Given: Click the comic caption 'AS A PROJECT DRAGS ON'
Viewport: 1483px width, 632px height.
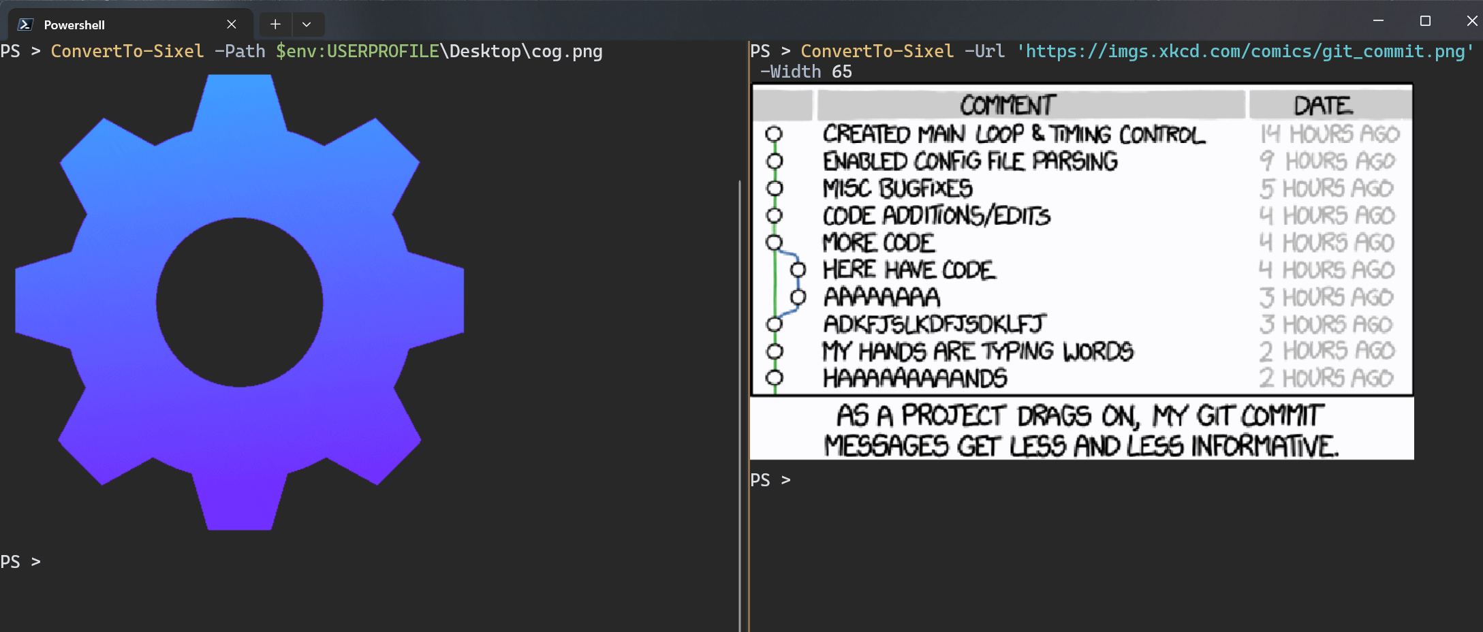Looking at the screenshot, I should [x=988, y=416].
